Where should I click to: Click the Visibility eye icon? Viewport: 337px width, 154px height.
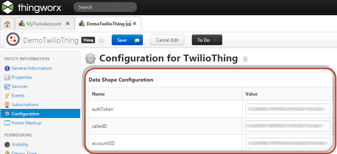7,145
